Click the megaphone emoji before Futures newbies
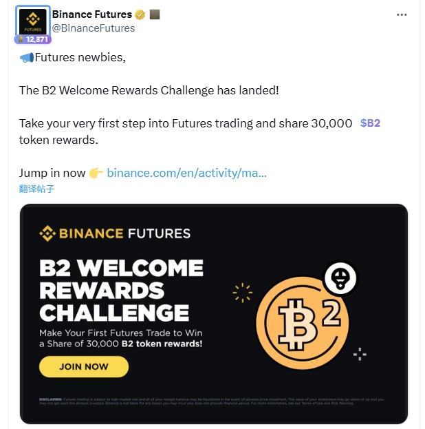425x429 pixels. [x=27, y=57]
